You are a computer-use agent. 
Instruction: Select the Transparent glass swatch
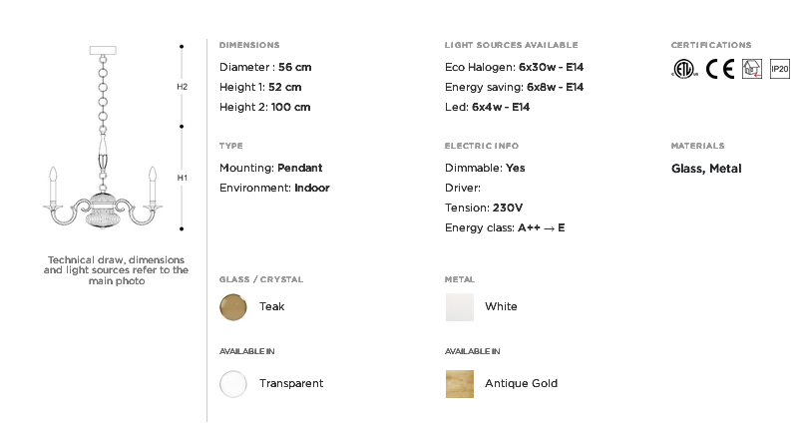pyautogui.click(x=233, y=384)
